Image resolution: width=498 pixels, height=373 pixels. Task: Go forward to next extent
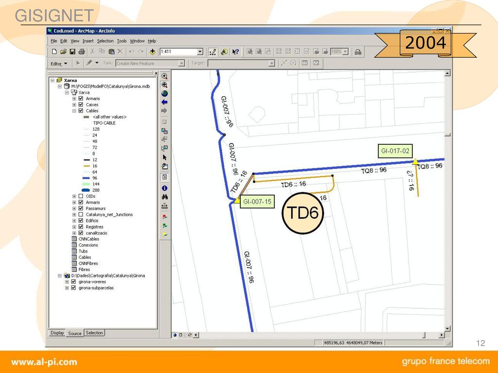[164, 111]
